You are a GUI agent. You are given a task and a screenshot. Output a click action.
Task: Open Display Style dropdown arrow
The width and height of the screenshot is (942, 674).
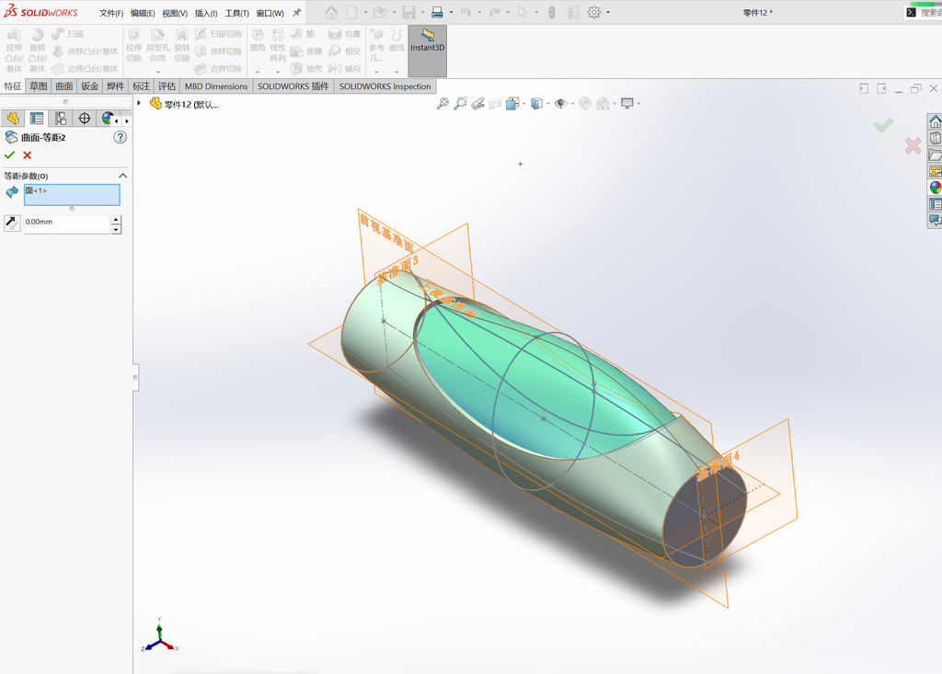[x=548, y=104]
